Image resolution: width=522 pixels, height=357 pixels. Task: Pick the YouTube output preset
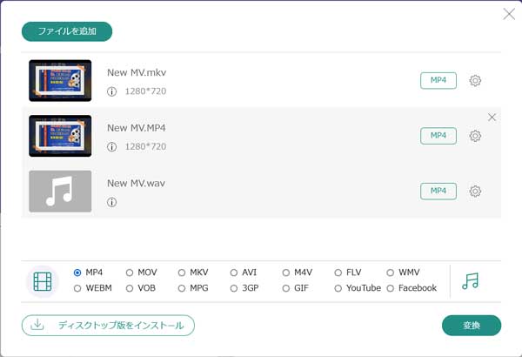338,288
